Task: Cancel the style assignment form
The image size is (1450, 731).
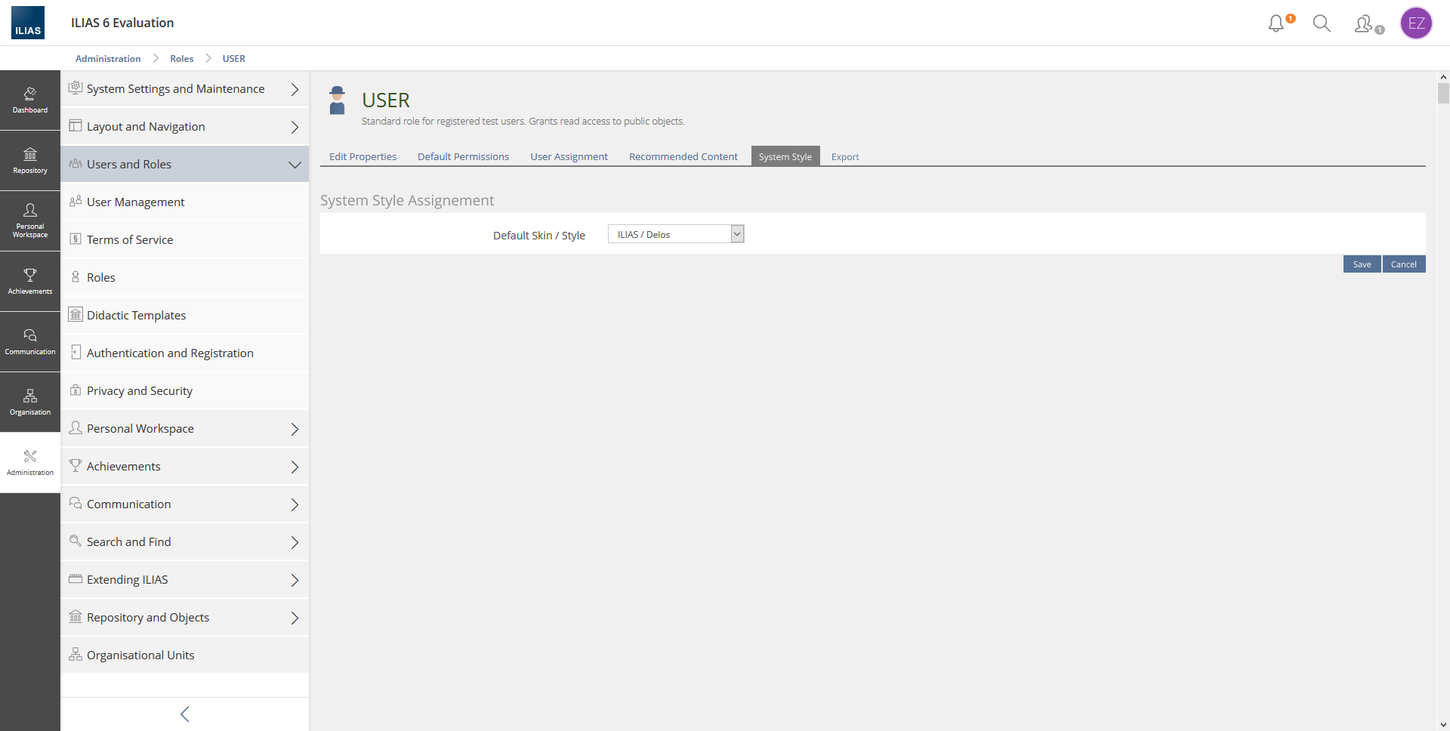Action: pos(1404,264)
